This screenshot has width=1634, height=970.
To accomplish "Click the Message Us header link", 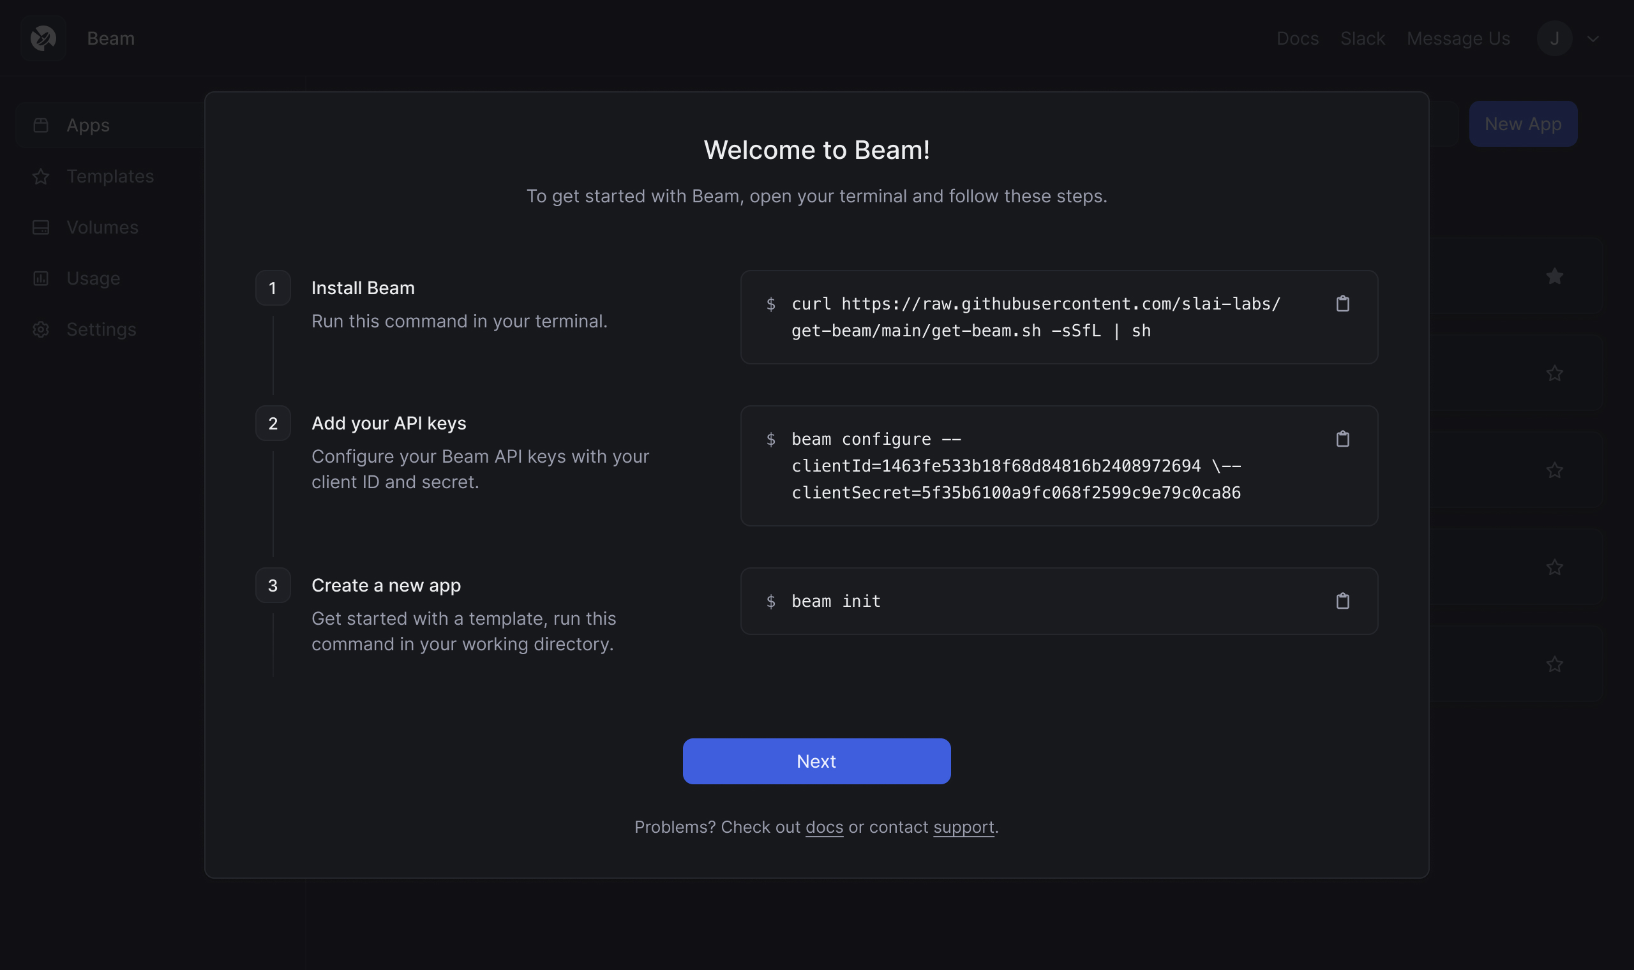I will [x=1458, y=38].
